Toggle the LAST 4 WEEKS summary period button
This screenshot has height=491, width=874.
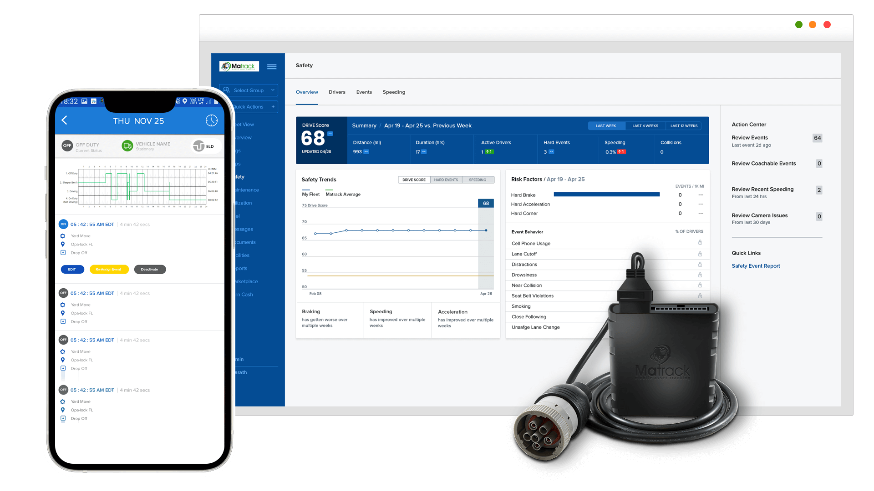(645, 126)
